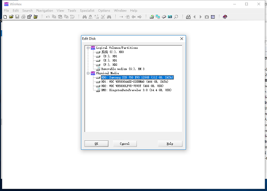The image size is (267, 191).
Task: Select the (D:), HD1 volume
Action: tap(110, 56)
